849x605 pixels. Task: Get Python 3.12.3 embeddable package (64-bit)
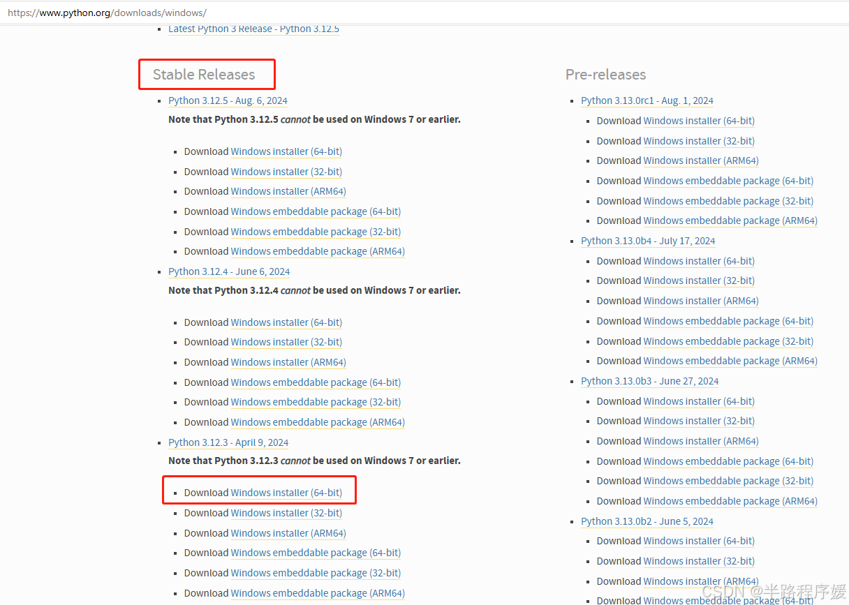(316, 553)
